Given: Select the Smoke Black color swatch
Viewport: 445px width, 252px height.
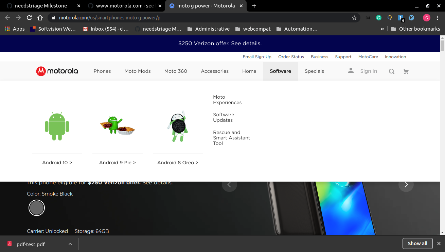Looking at the screenshot, I should coord(36,207).
